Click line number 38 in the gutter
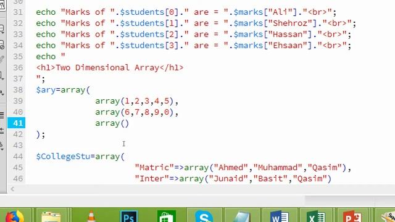 pos(18,90)
